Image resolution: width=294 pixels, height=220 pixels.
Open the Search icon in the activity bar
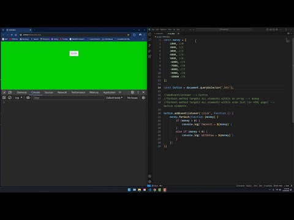(150, 40)
